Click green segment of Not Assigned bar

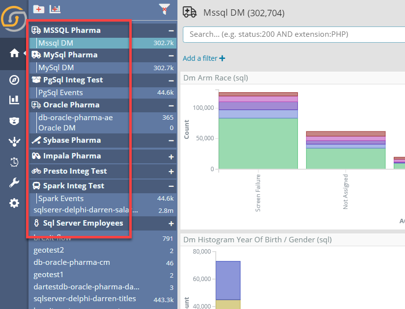(346, 158)
